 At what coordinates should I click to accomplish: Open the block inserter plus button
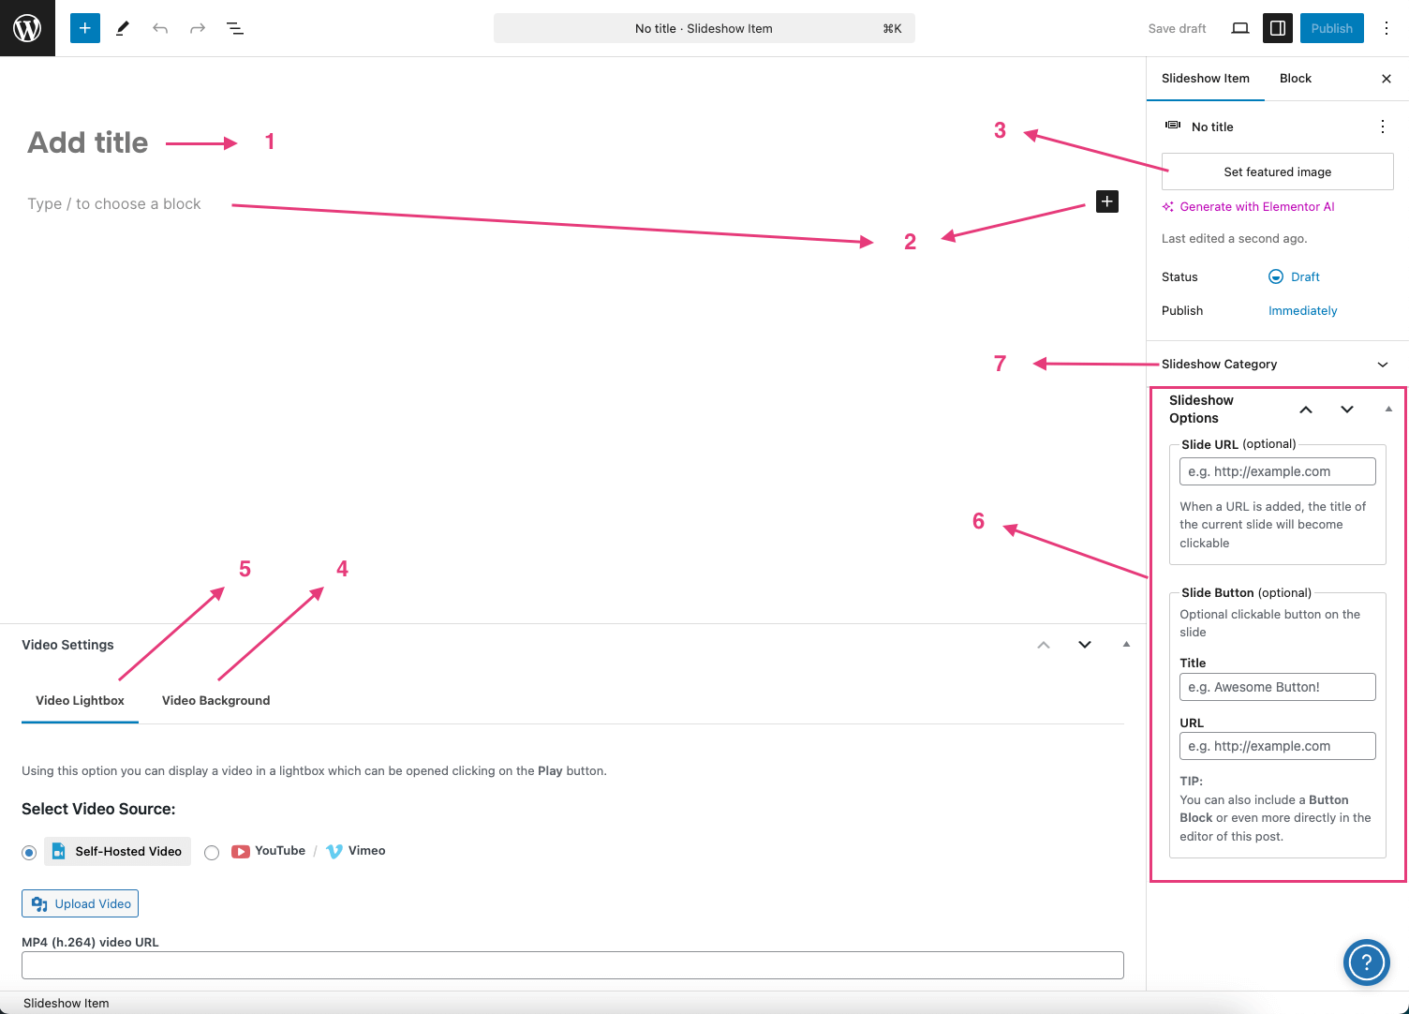pos(85,28)
